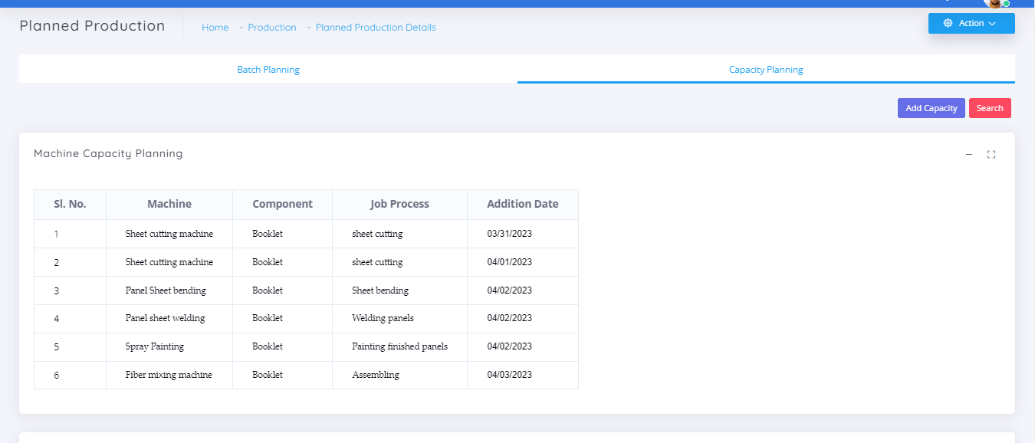Click the gear icon in Action button
Viewport: 1035px width, 443px height.
948,23
